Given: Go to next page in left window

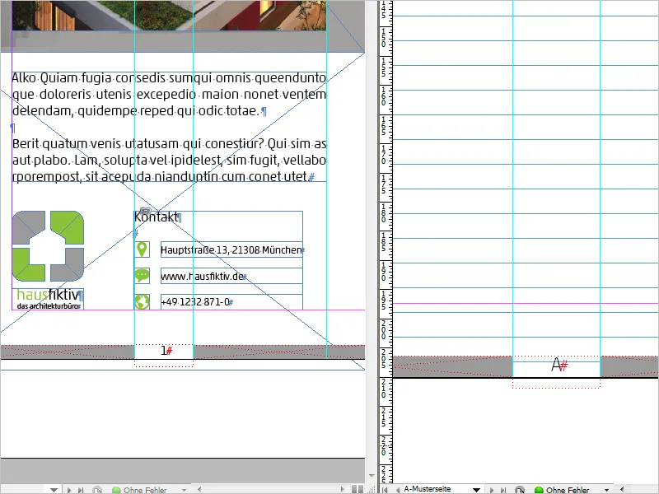Looking at the screenshot, I should (x=69, y=490).
